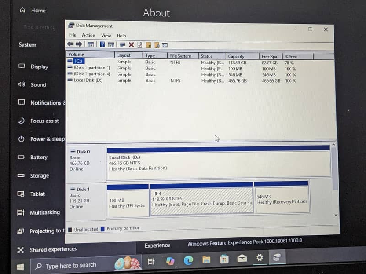The height and width of the screenshot is (274, 366).
Task: Click the black Unallocated legend swatch
Action: [x=70, y=230]
